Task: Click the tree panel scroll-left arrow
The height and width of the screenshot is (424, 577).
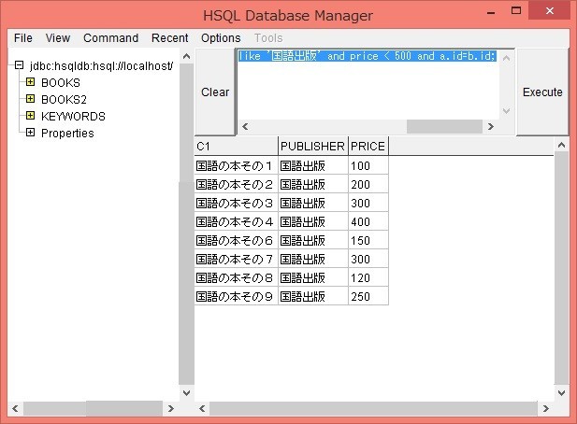Action: click(15, 408)
